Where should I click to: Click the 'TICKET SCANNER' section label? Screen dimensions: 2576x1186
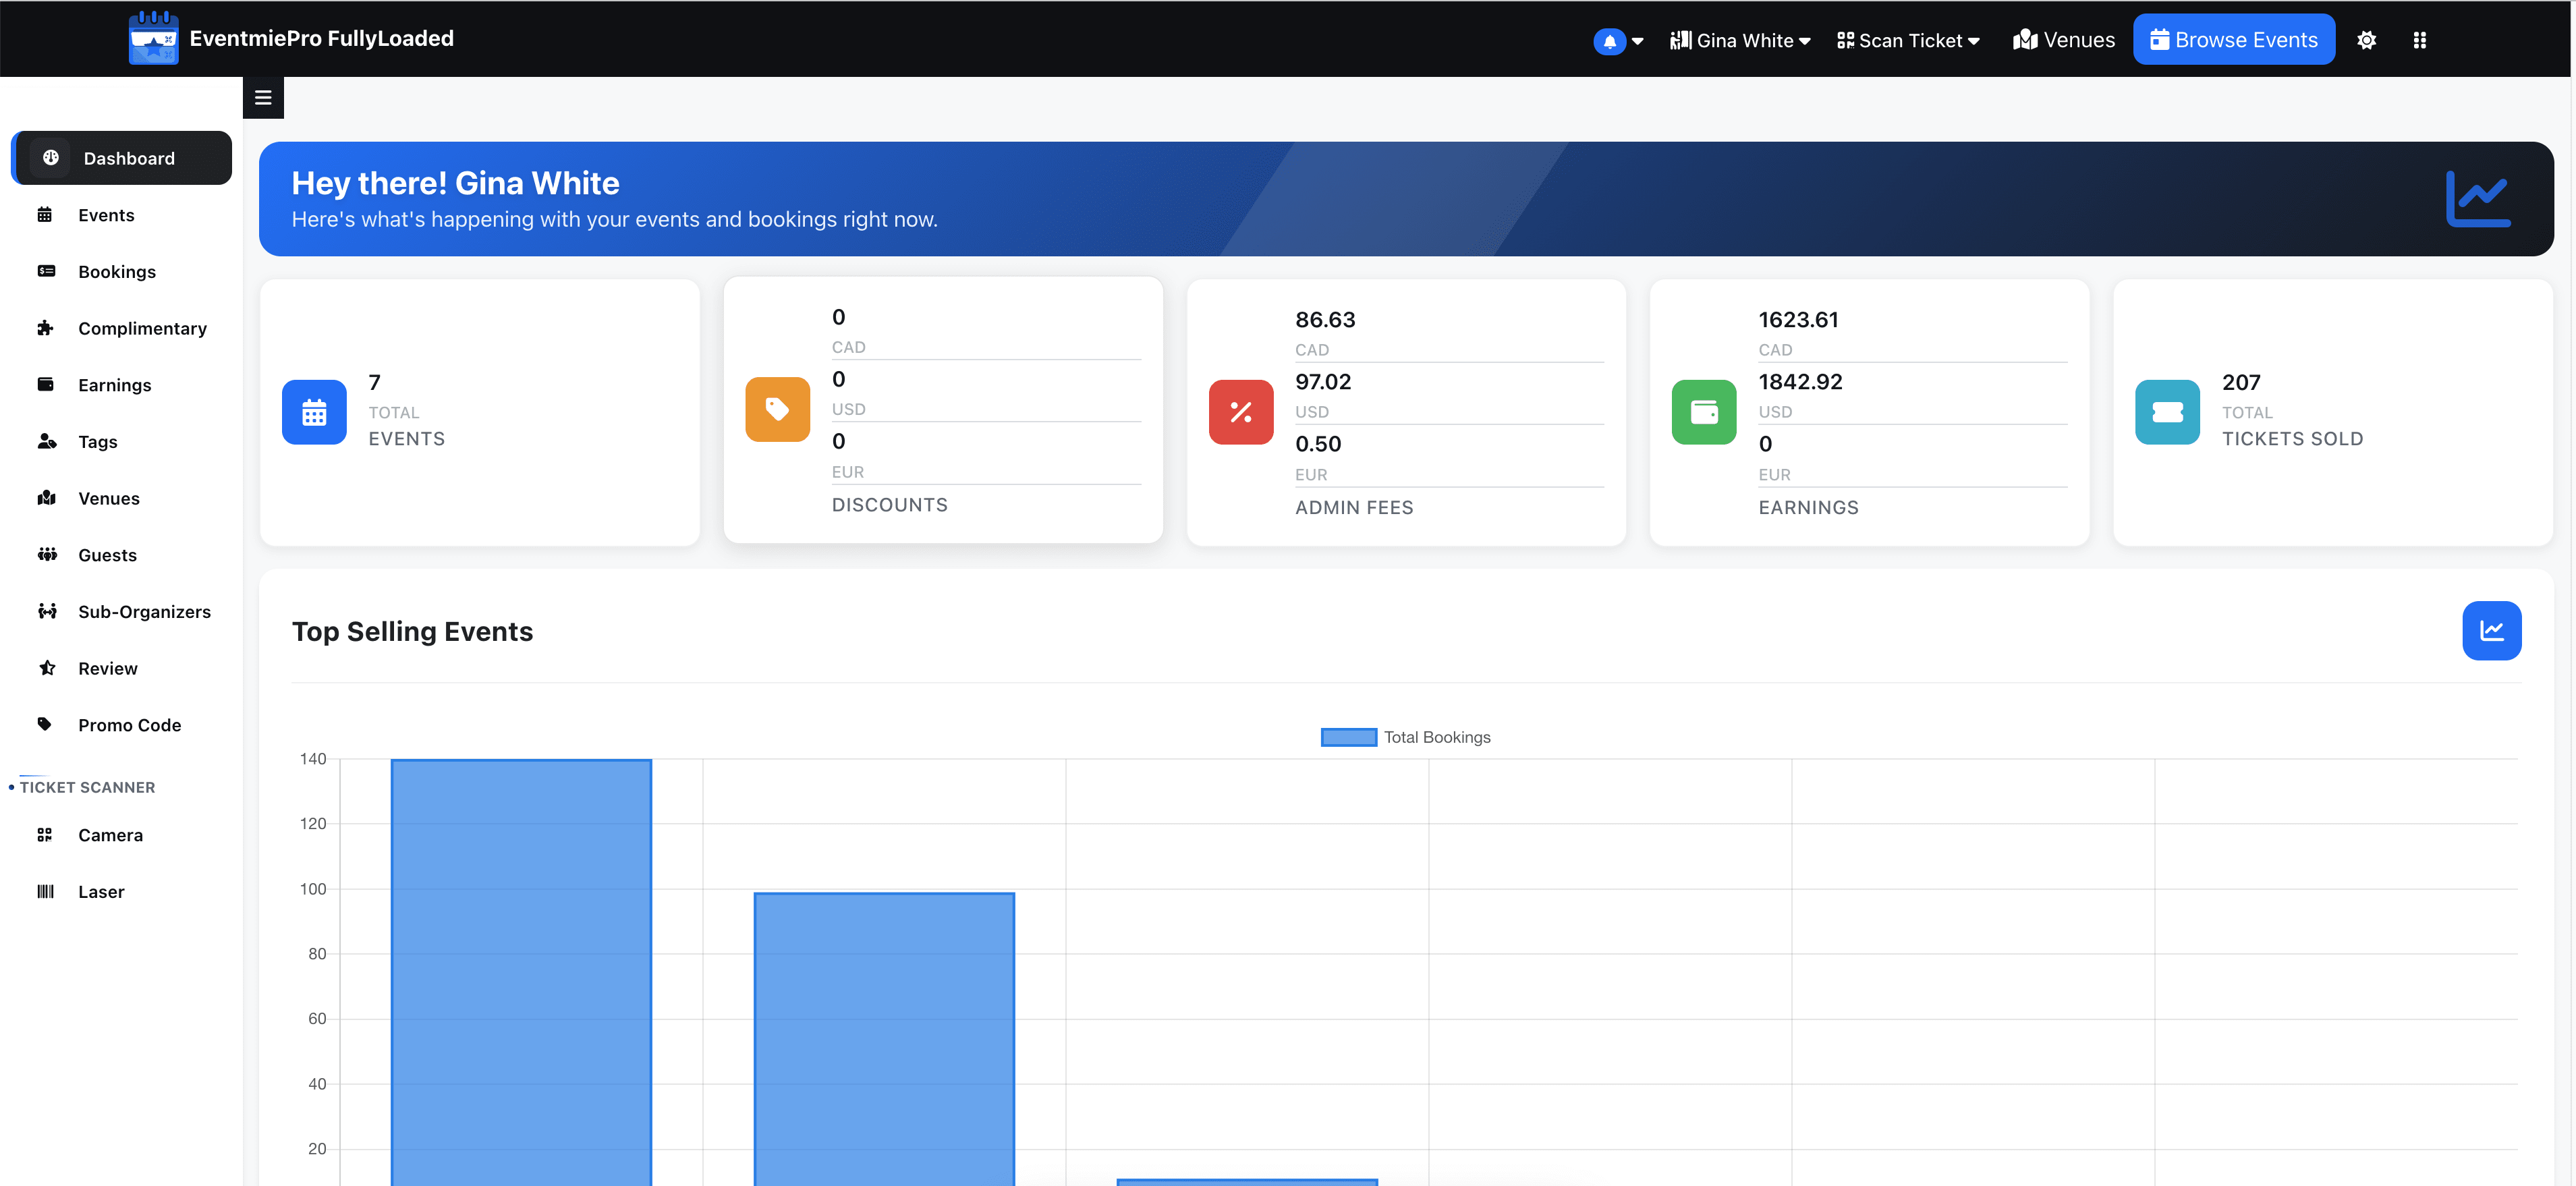[x=87, y=788]
